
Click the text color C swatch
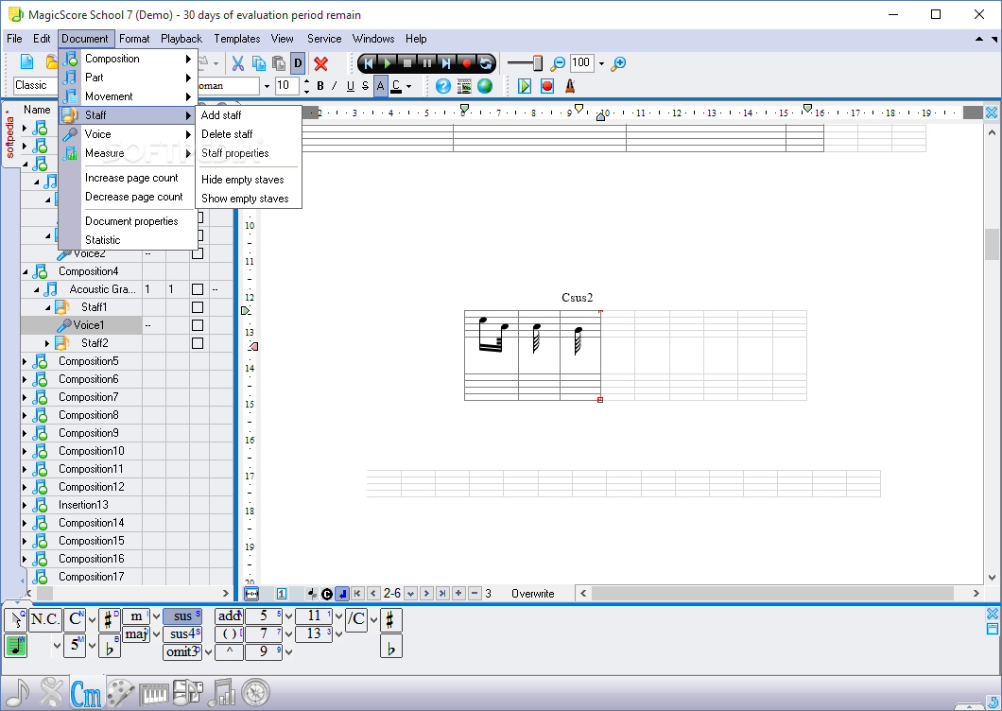coord(396,86)
